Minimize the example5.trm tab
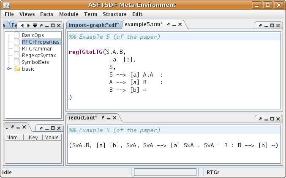 [174, 24]
